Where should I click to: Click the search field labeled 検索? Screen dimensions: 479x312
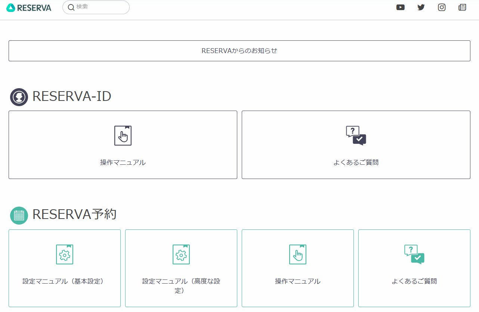(x=96, y=7)
